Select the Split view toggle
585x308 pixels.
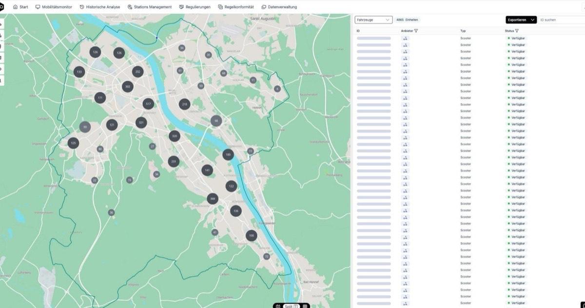coord(292,306)
